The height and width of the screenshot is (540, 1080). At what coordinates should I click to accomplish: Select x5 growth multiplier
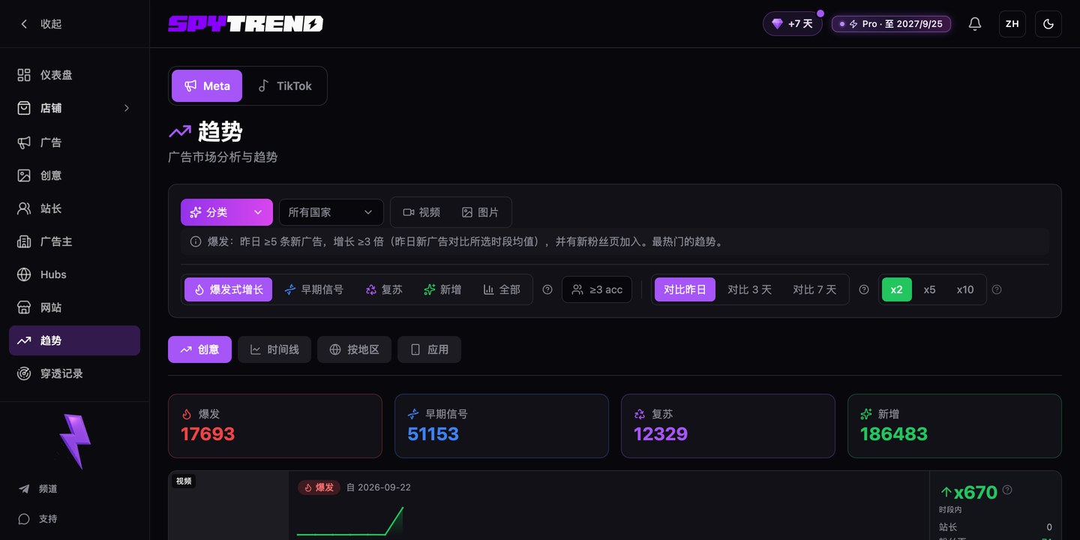[930, 289]
